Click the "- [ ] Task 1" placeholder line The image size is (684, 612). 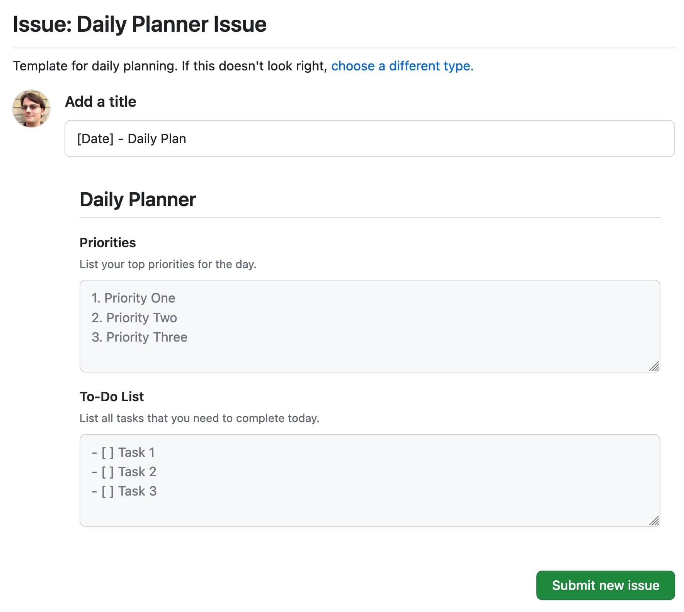[x=123, y=452]
